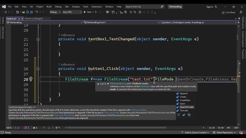Click the green Start debugging button
This screenshot has height=138, width=246.
point(88,12)
